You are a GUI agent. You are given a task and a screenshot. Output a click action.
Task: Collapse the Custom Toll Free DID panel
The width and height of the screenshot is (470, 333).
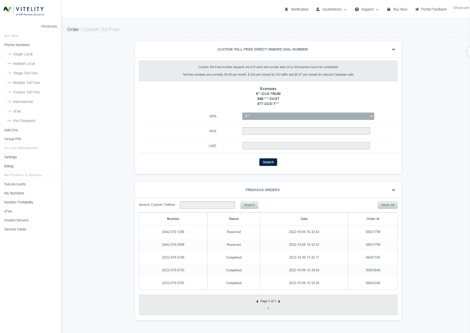(x=393, y=50)
